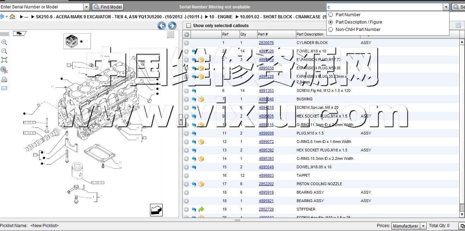The height and width of the screenshot is (231, 465).
Task: Open part number 2830076 link
Action: click(266, 43)
